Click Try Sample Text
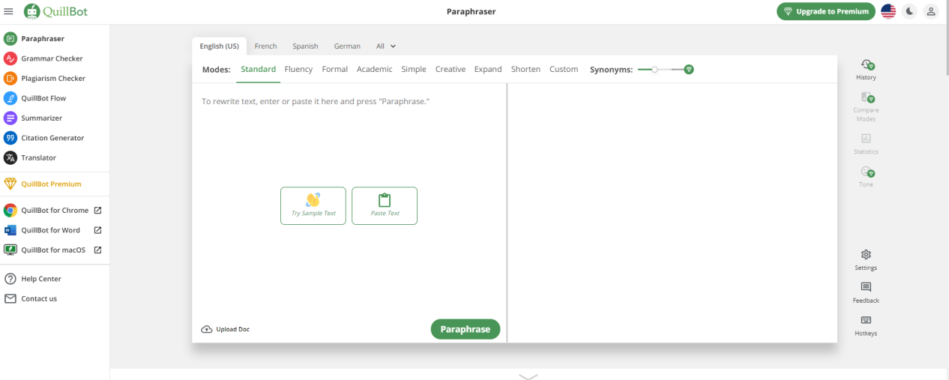The image size is (949, 380). (x=313, y=205)
